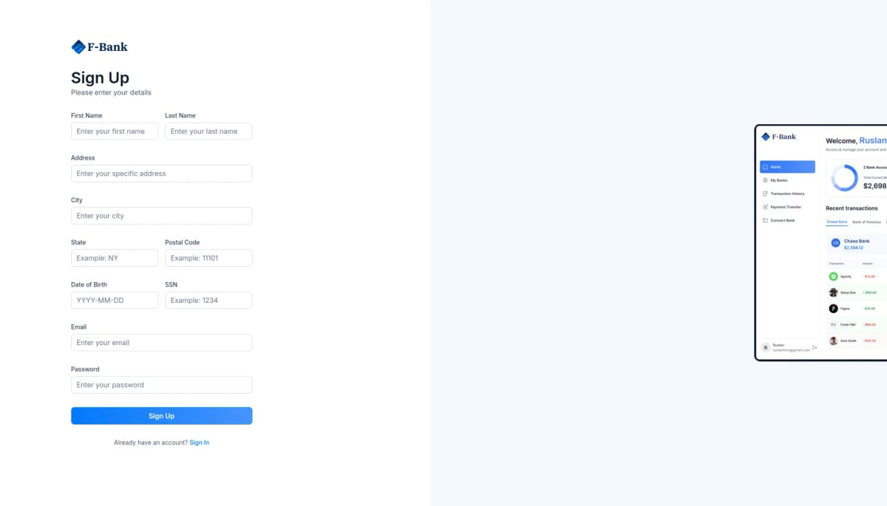Follow the Sign In link
This screenshot has width=887, height=506.
click(x=199, y=442)
